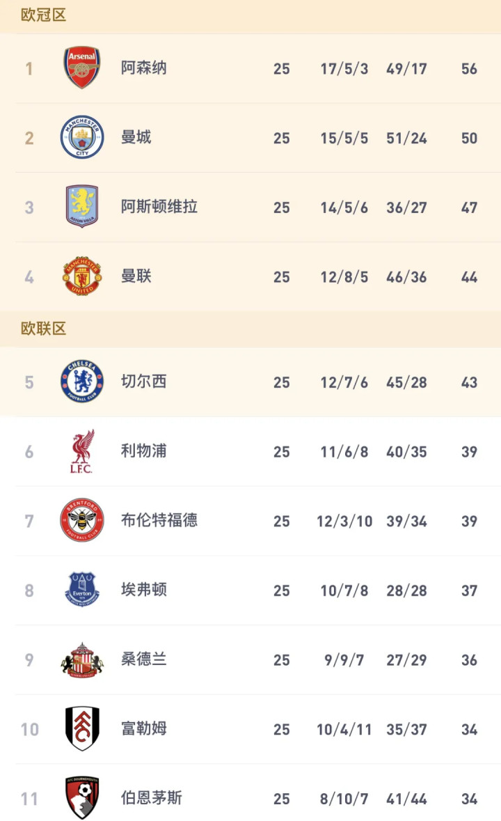The height and width of the screenshot is (821, 501).
Task: Click the 欧联区 section header
Action: pos(43,329)
